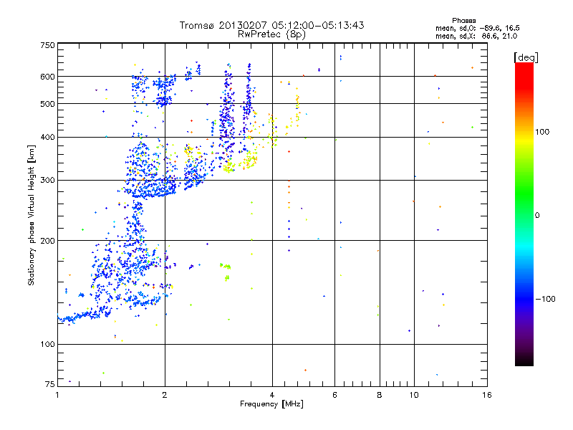This screenshot has width=573, height=430.
Task: Click the 'mean, sd,O: -89.6, 16.5' statistic
Action: click(478, 28)
